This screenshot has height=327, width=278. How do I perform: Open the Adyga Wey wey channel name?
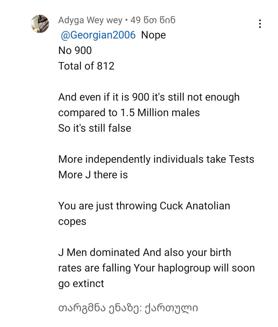coord(90,20)
